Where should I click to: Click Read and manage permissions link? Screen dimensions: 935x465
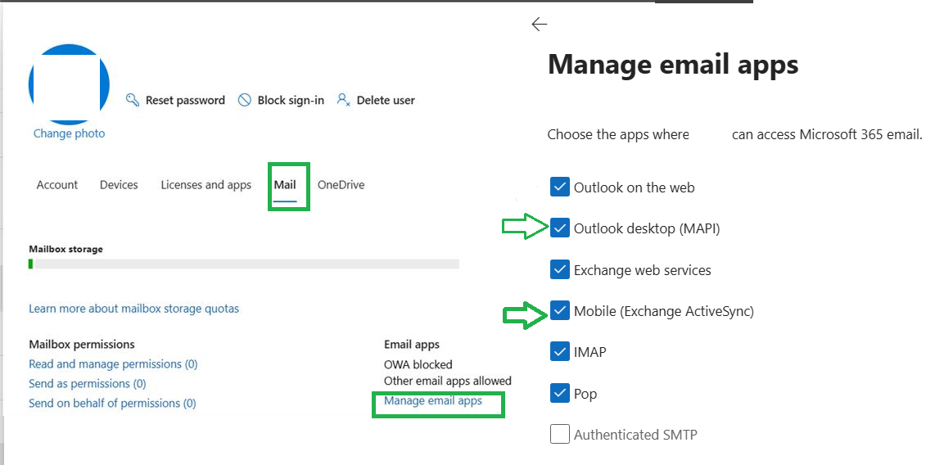tap(113, 363)
